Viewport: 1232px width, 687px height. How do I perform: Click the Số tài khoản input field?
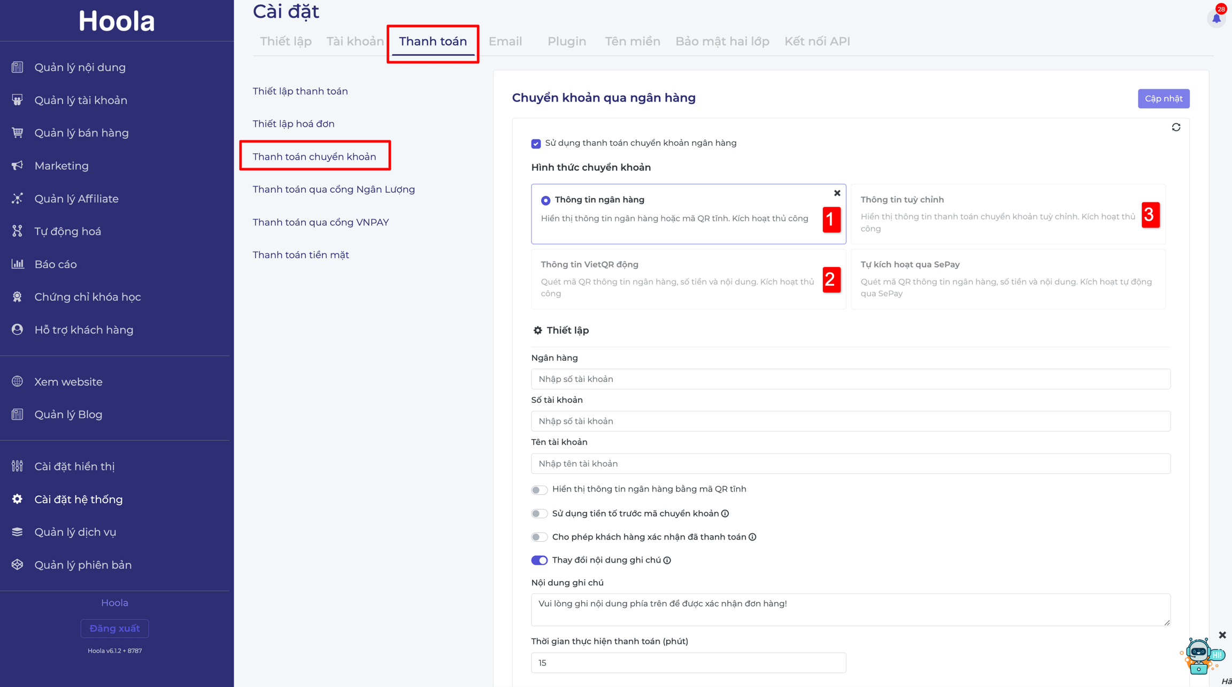click(x=850, y=421)
